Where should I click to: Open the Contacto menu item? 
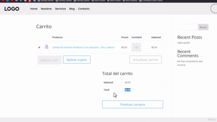click(84, 9)
